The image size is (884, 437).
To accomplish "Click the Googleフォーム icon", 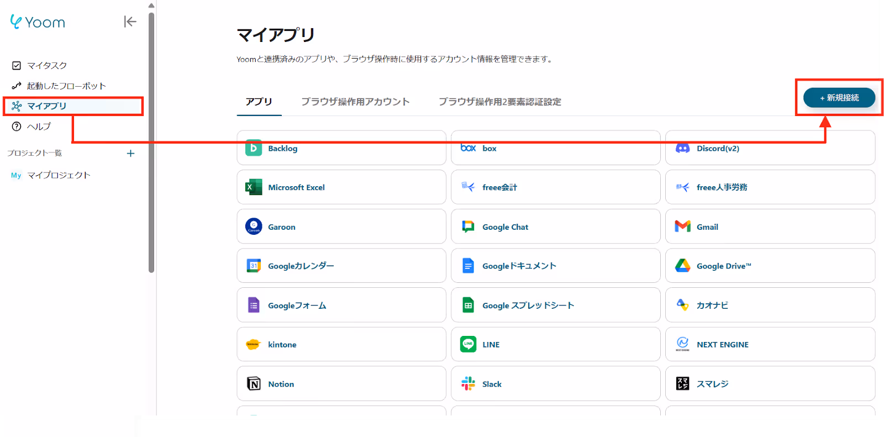I will click(254, 305).
